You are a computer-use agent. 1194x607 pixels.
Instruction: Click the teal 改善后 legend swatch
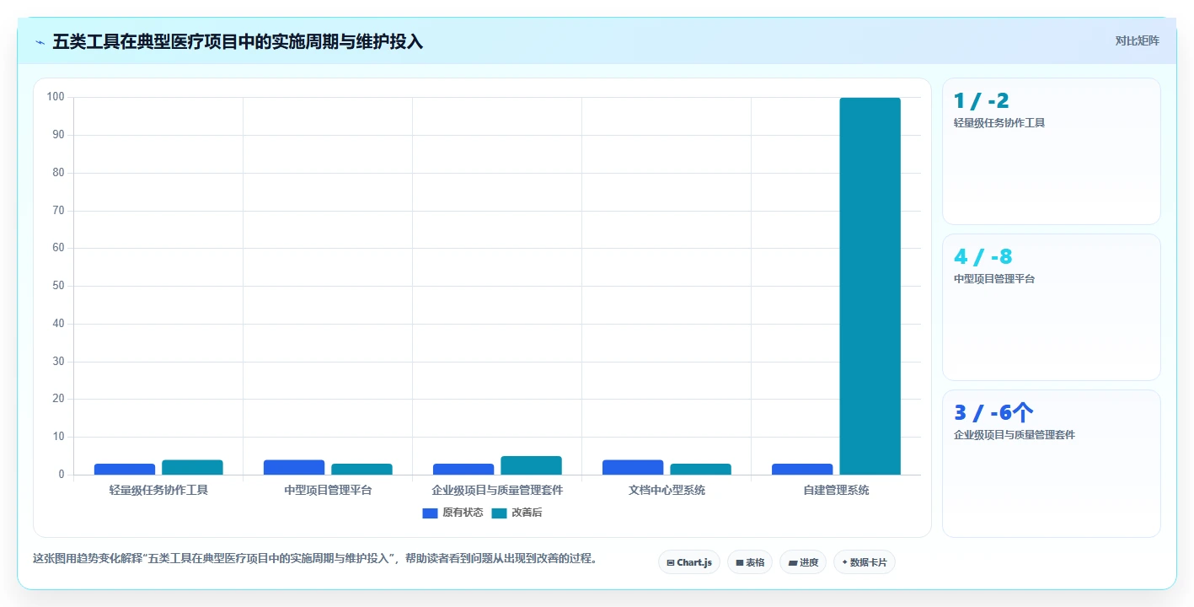pos(499,513)
